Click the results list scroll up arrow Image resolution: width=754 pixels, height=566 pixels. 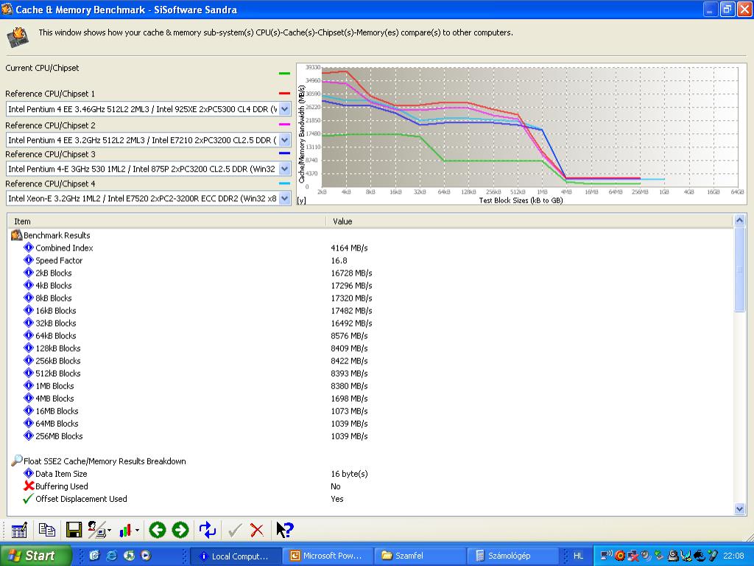coord(740,220)
